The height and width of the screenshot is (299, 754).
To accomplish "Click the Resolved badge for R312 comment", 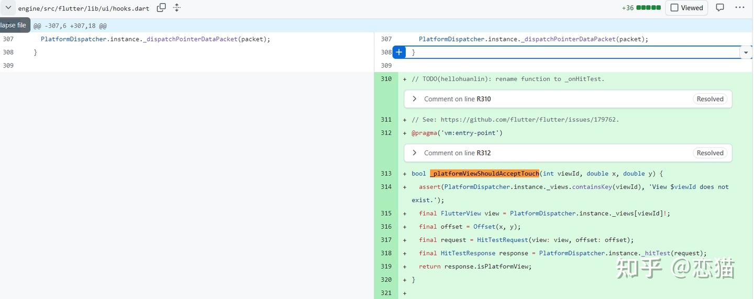I will click(x=710, y=153).
